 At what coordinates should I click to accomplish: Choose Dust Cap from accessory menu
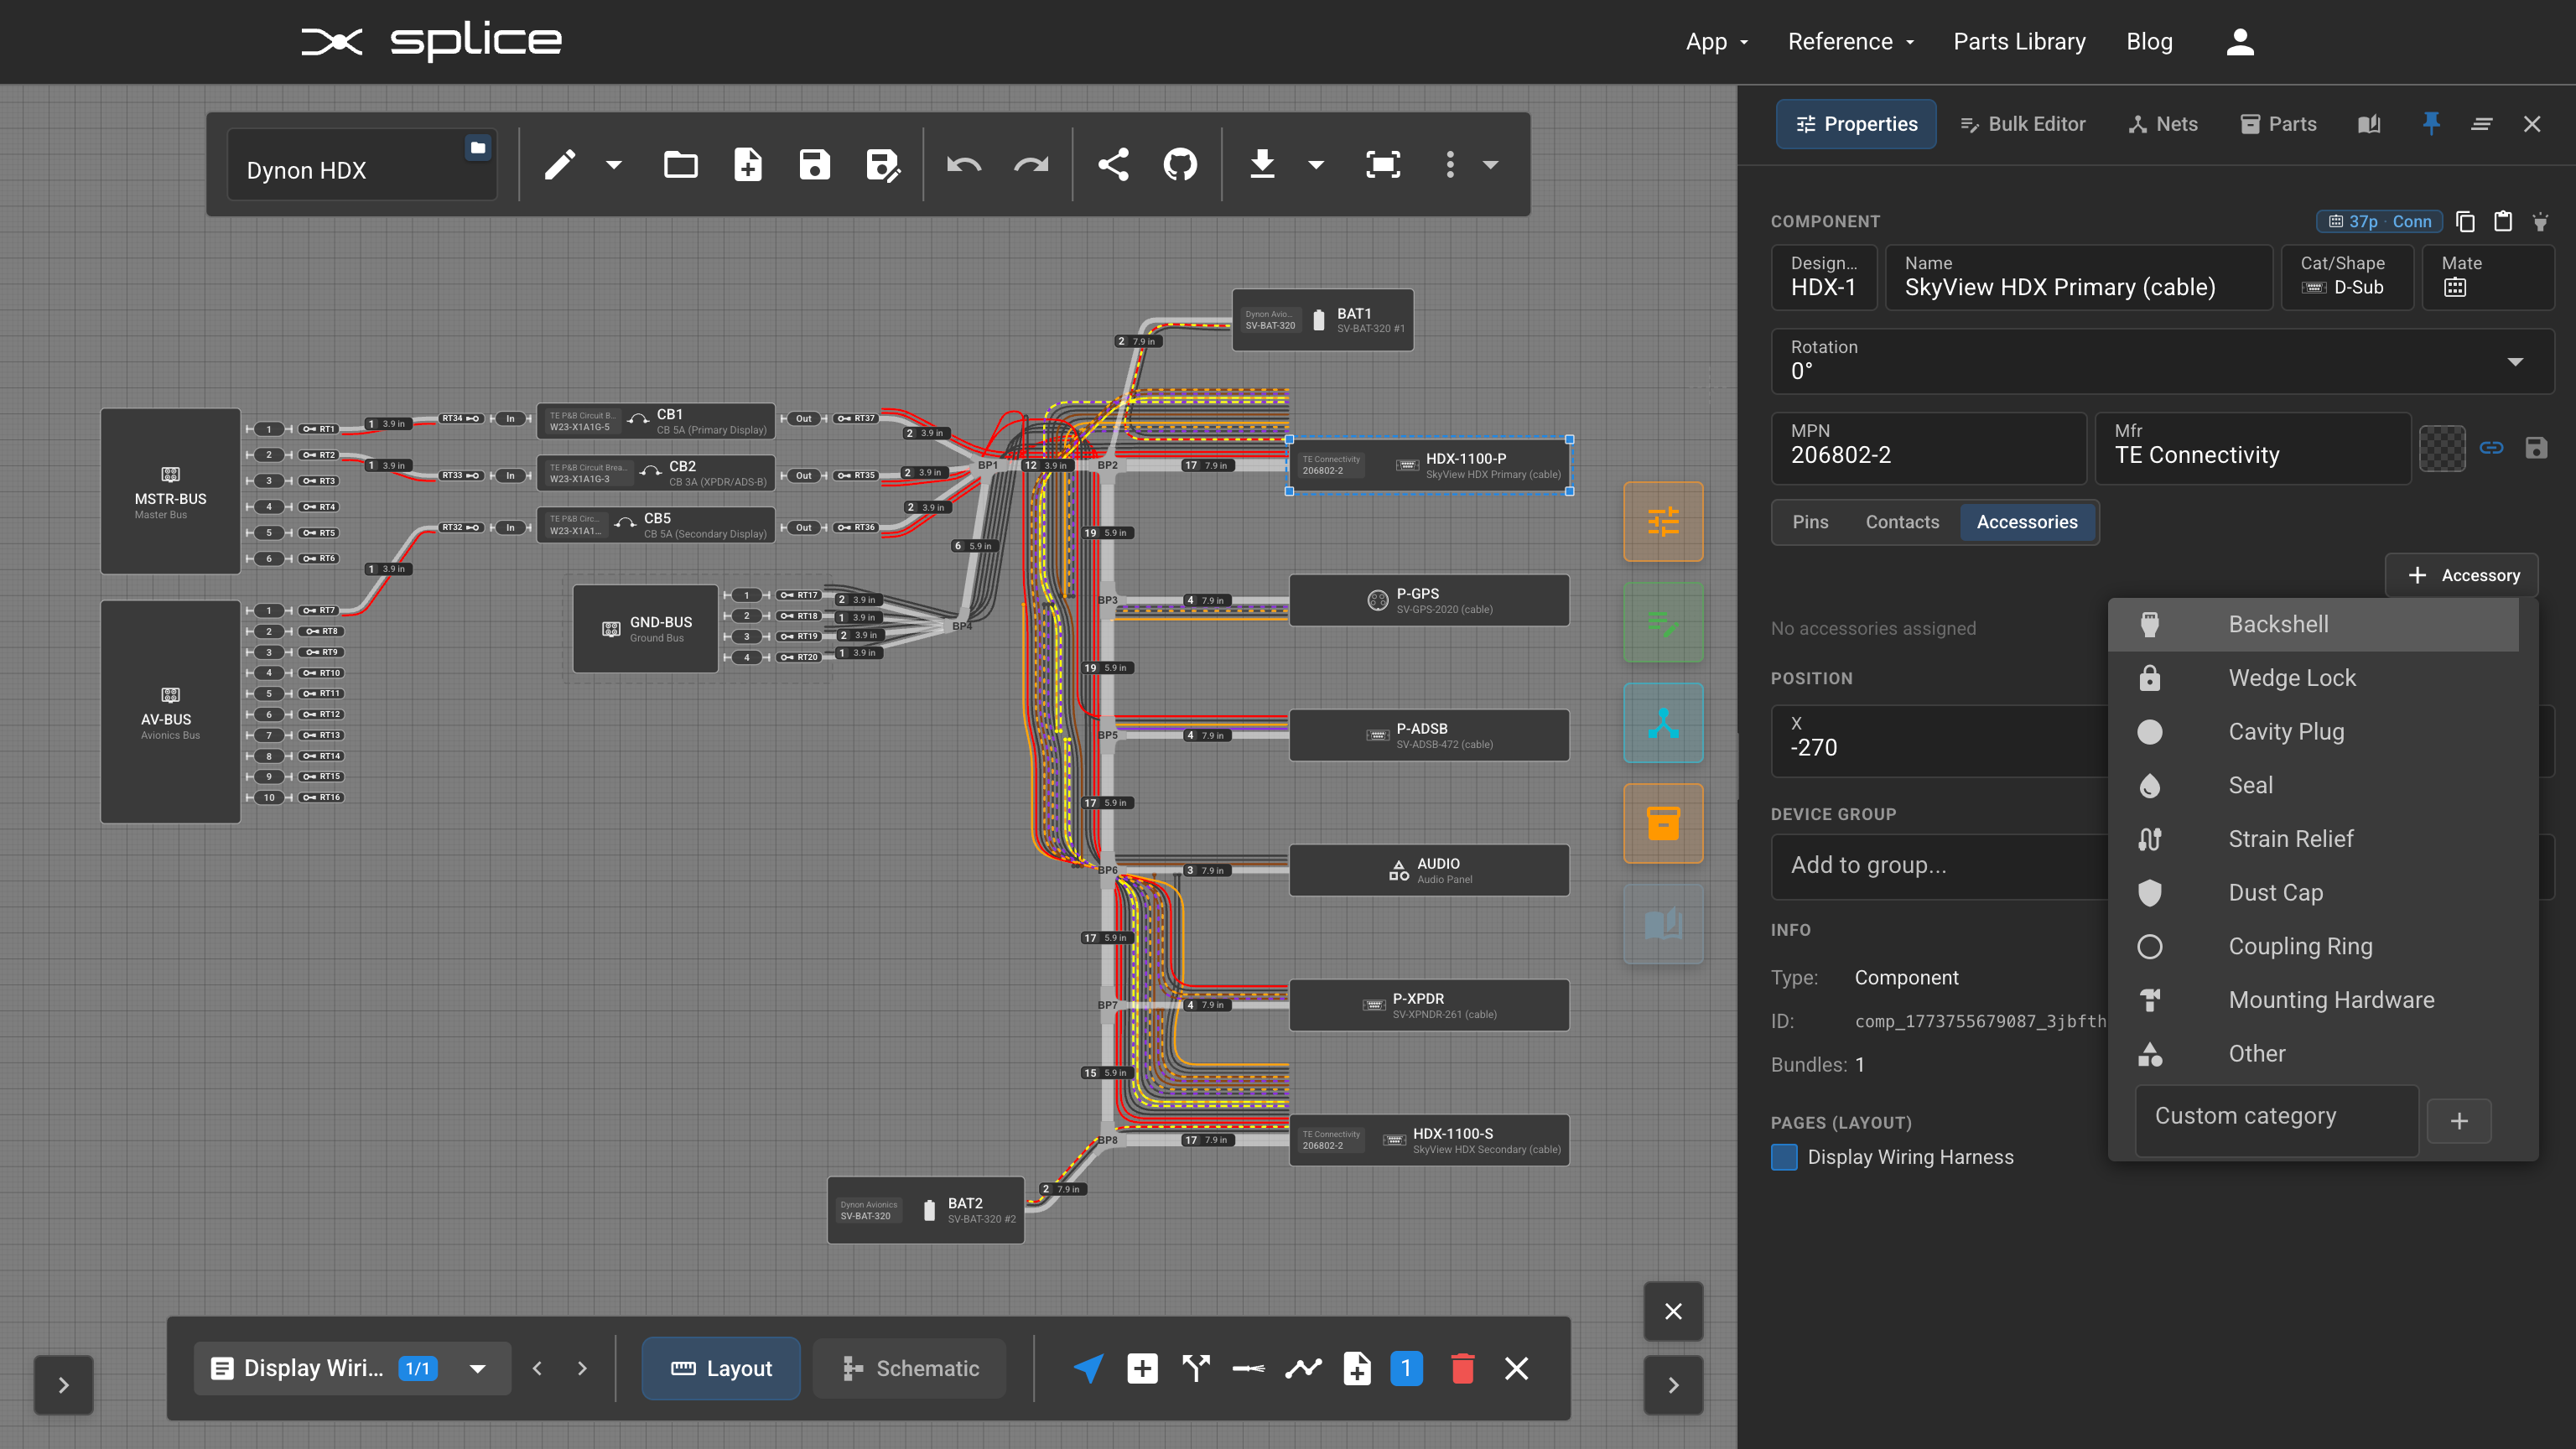pyautogui.click(x=2313, y=893)
